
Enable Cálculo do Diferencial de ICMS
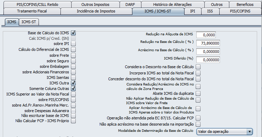(73, 49)
